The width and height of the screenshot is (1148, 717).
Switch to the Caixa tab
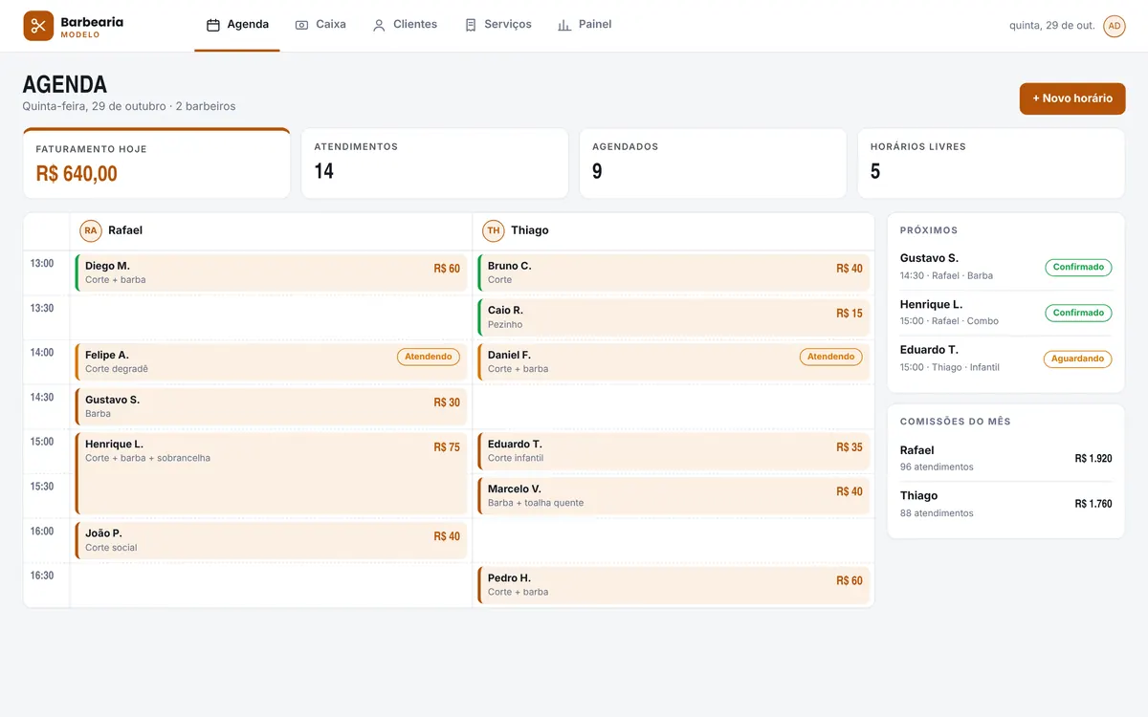320,25
